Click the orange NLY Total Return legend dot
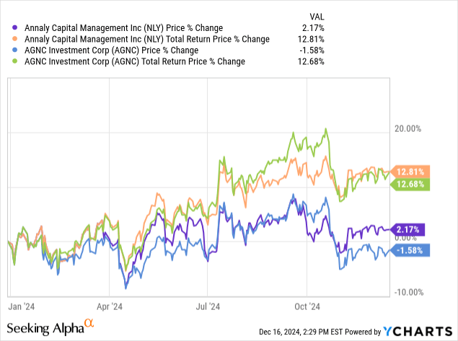Screen dimensions: 458x341 pos(7,38)
